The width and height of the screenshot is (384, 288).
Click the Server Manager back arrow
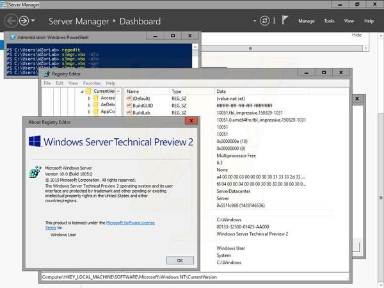click(11, 21)
